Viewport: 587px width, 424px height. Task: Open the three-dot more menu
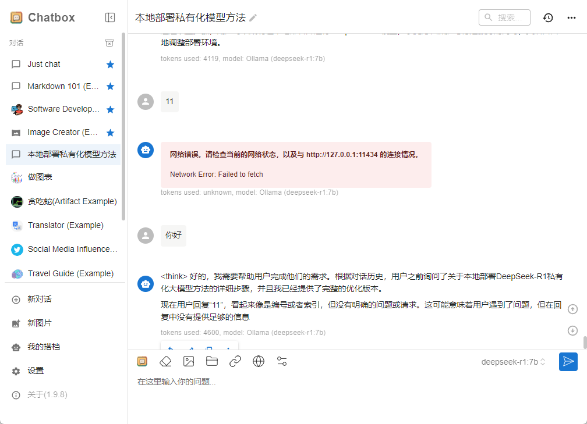(x=571, y=17)
